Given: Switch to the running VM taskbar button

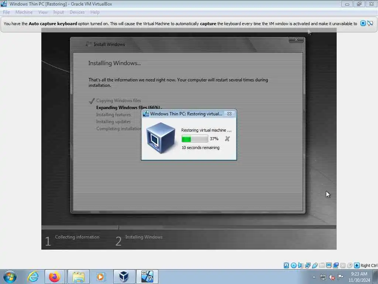Looking at the screenshot, I should tap(147, 277).
